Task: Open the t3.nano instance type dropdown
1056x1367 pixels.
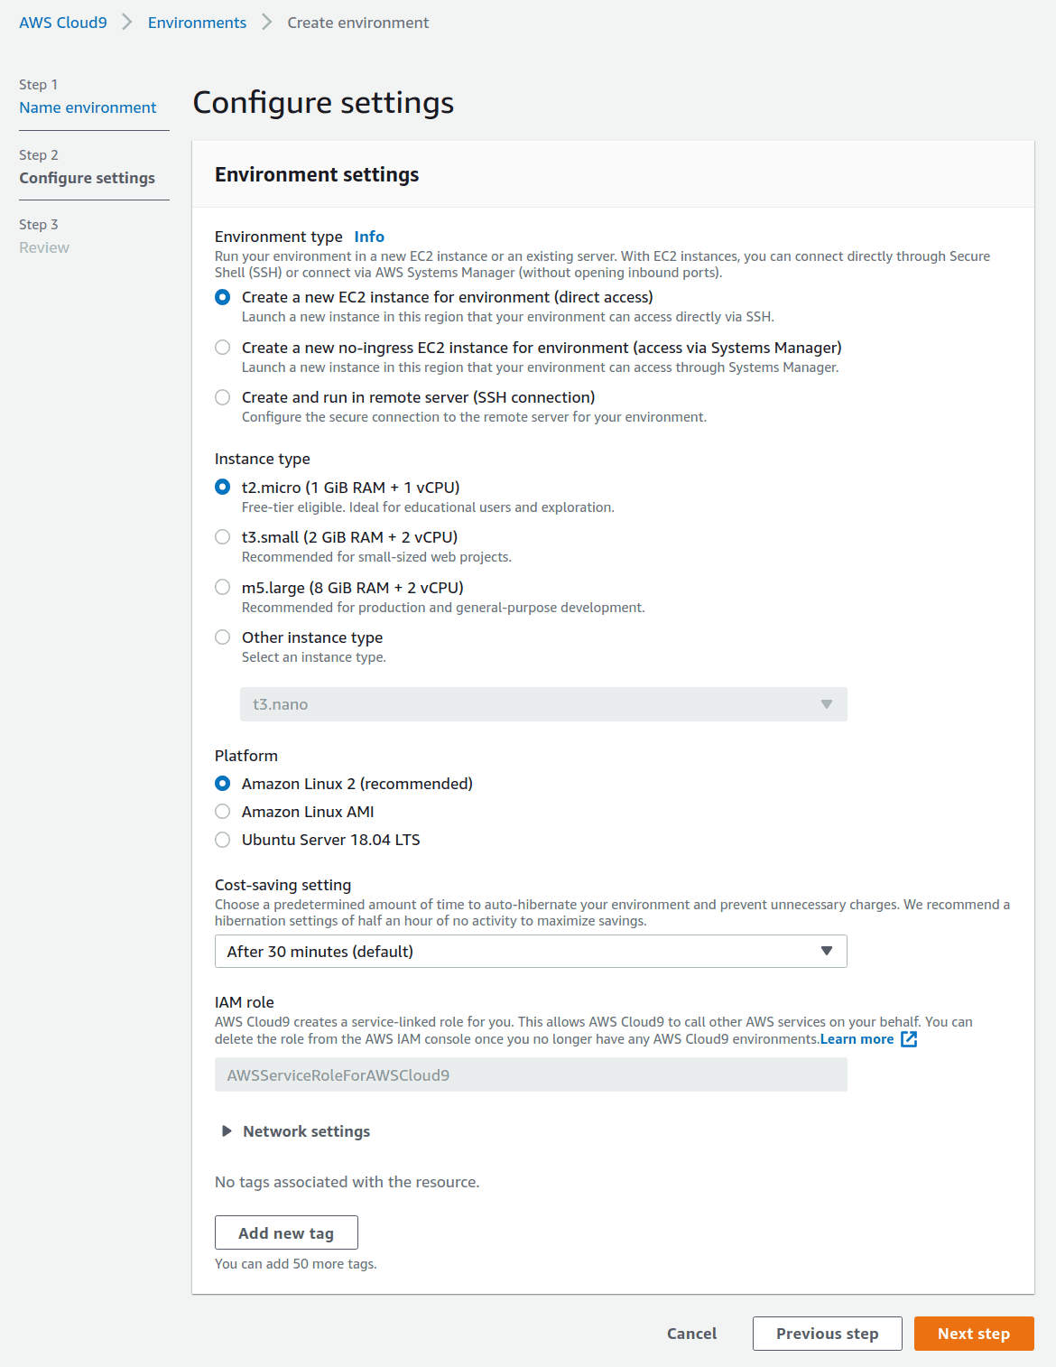Action: (x=543, y=704)
